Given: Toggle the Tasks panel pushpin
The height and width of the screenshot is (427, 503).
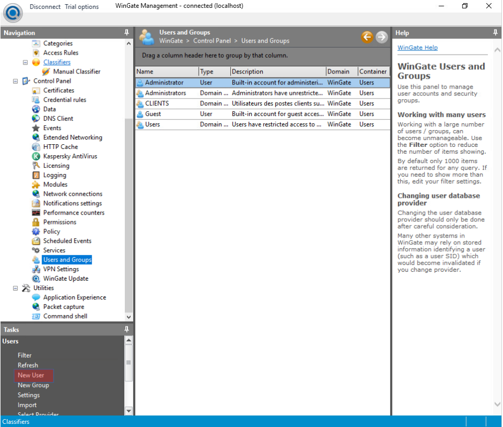Looking at the screenshot, I should tap(126, 329).
